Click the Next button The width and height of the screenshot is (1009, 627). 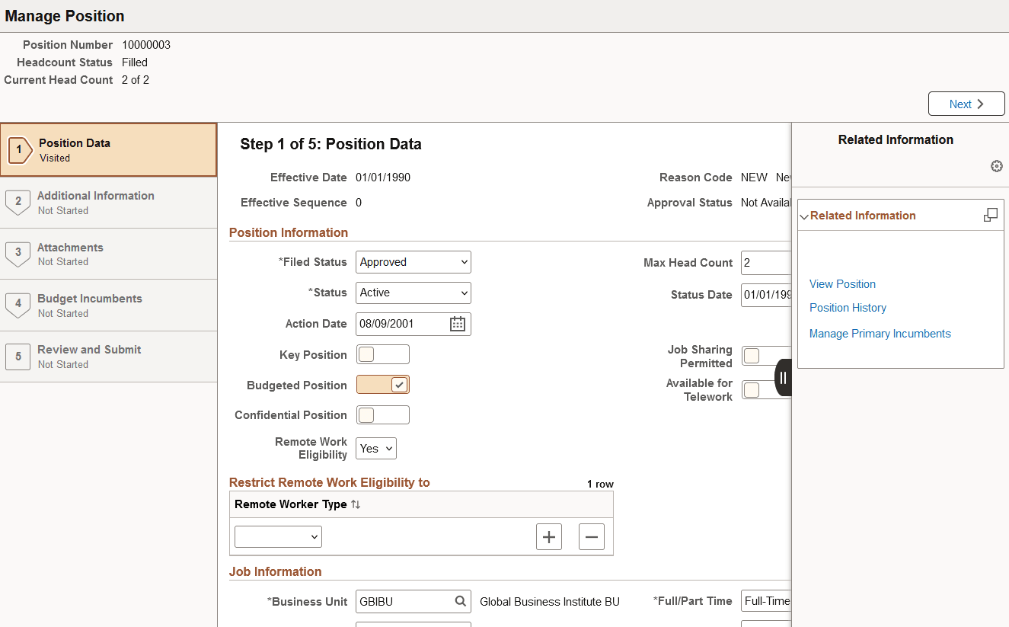[966, 104]
